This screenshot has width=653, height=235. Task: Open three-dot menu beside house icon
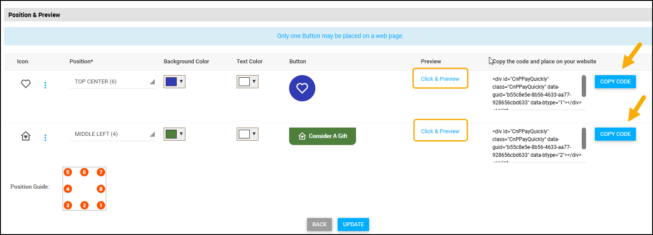(45, 138)
